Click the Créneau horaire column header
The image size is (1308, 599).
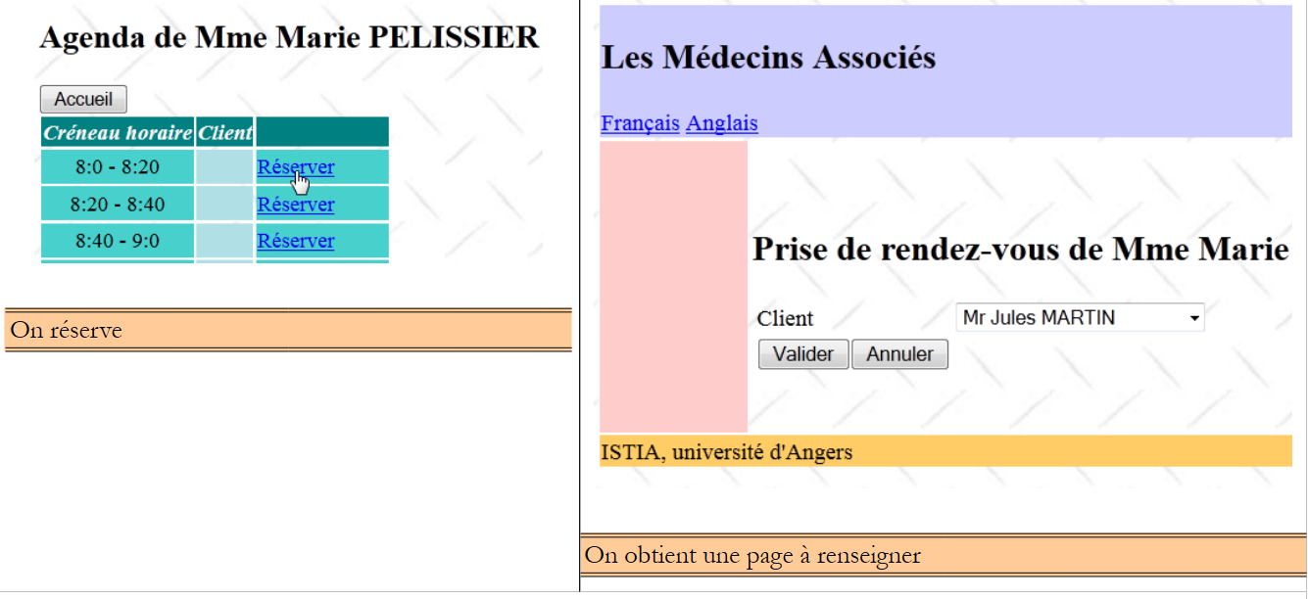118,132
